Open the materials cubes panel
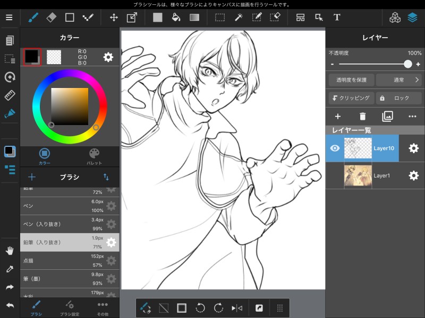The image size is (425, 318). (x=395, y=17)
